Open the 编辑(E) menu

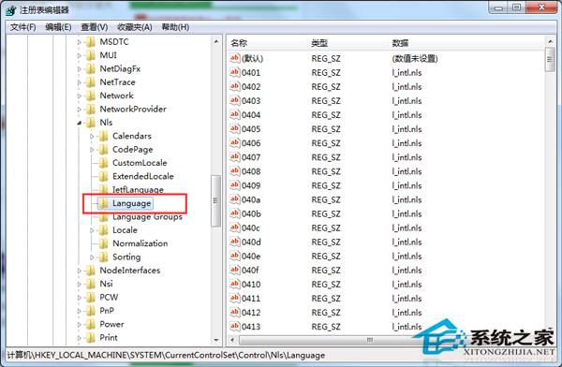pyautogui.click(x=58, y=27)
